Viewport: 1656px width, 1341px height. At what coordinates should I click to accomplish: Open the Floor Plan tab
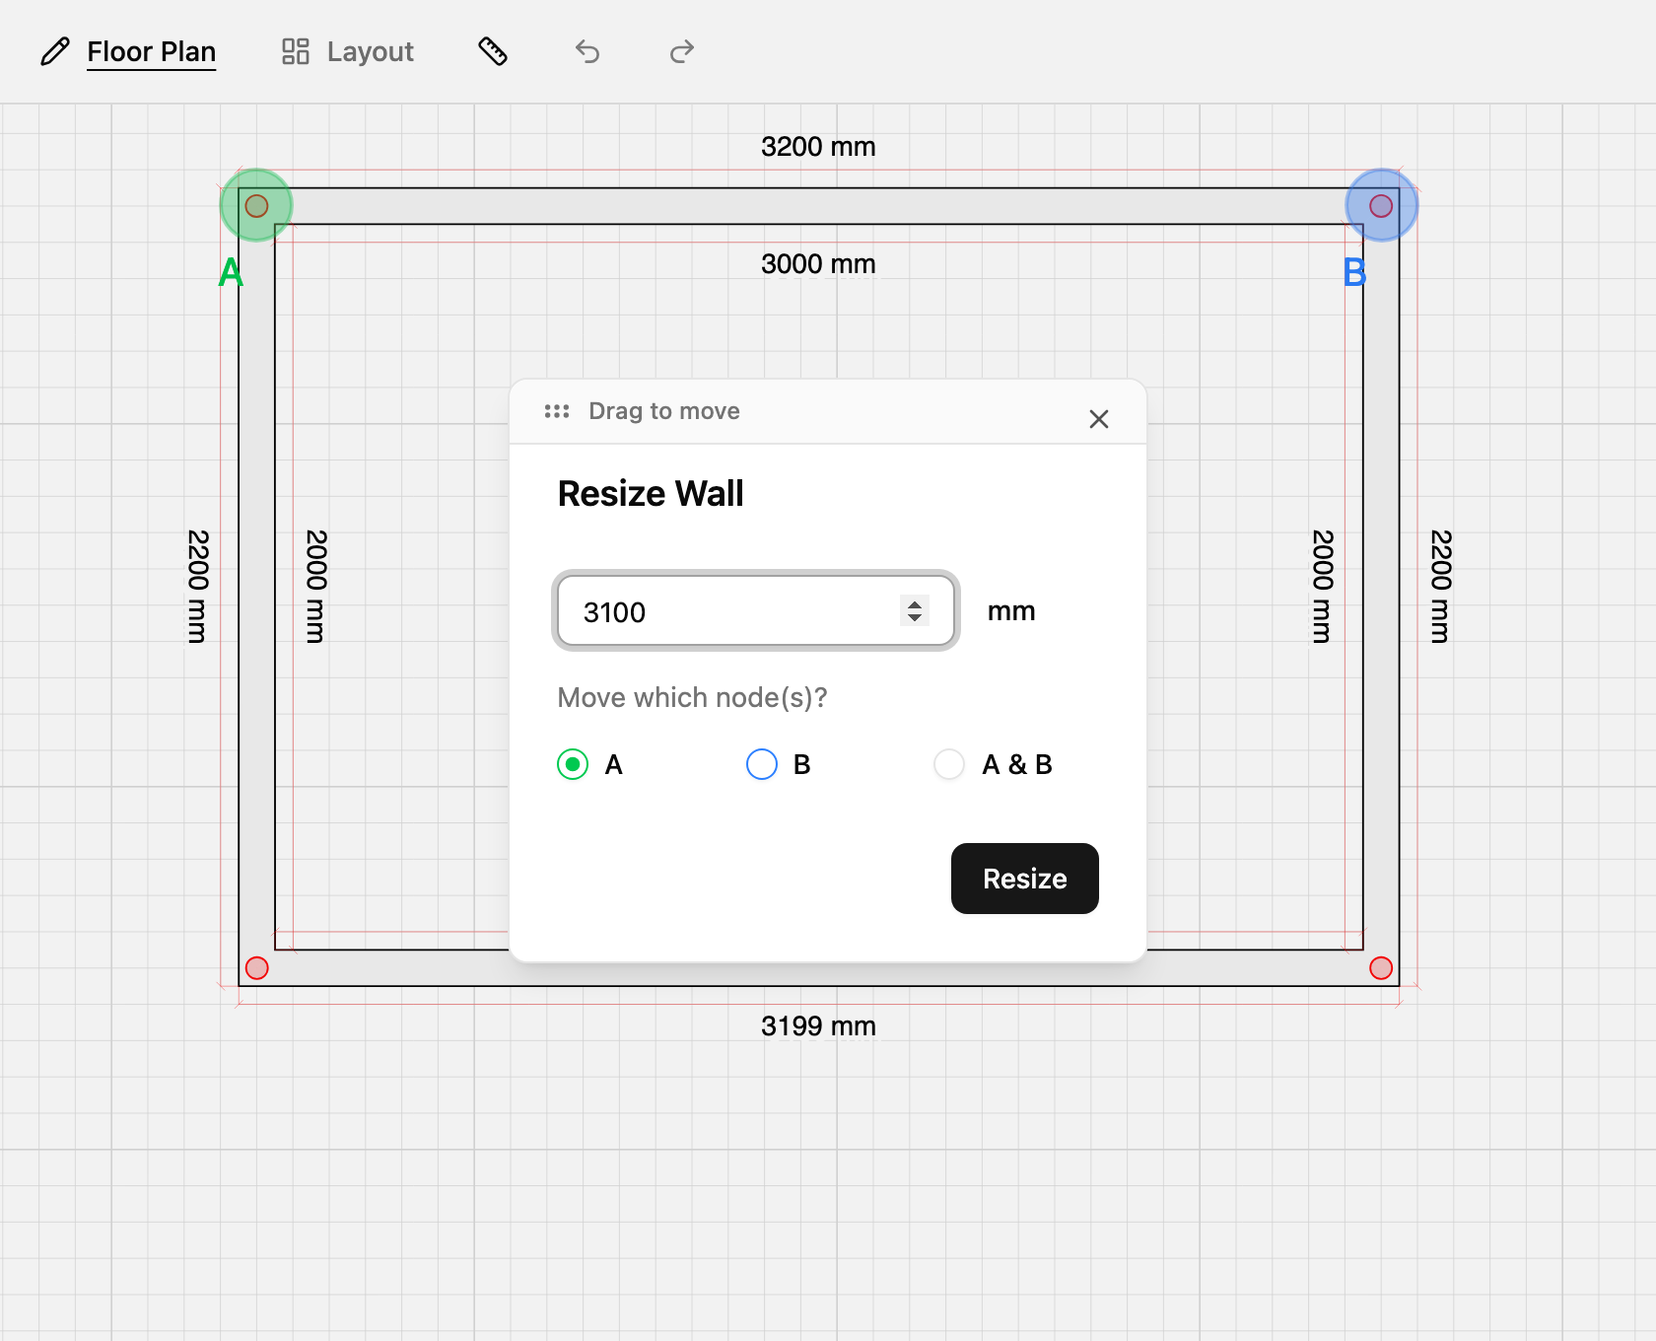click(151, 51)
